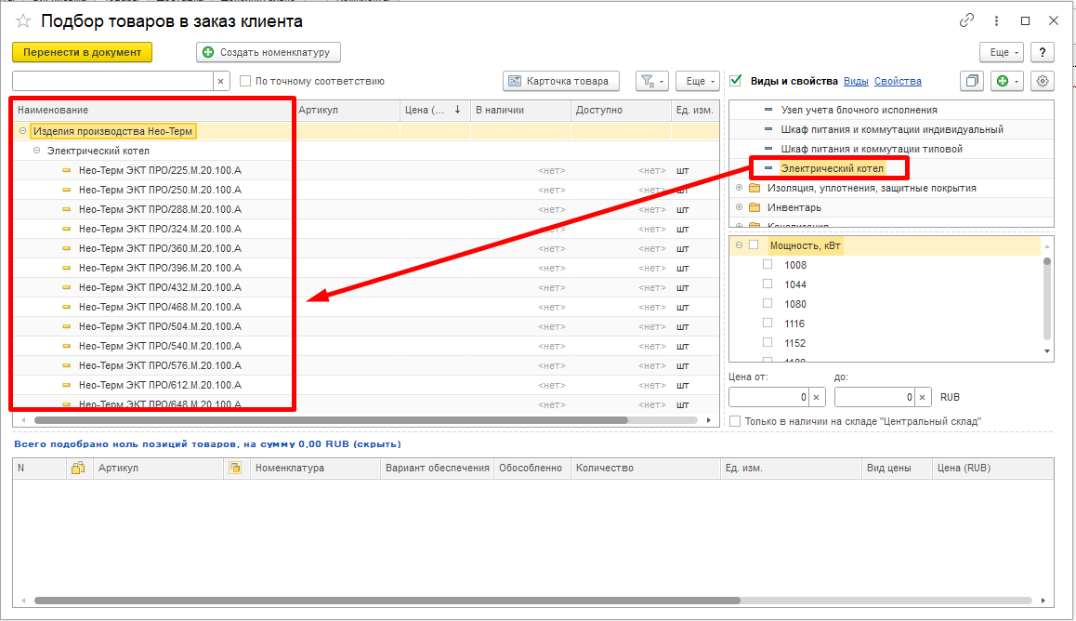
Task: Add window to favorites with star icon
Action: pyautogui.click(x=23, y=21)
